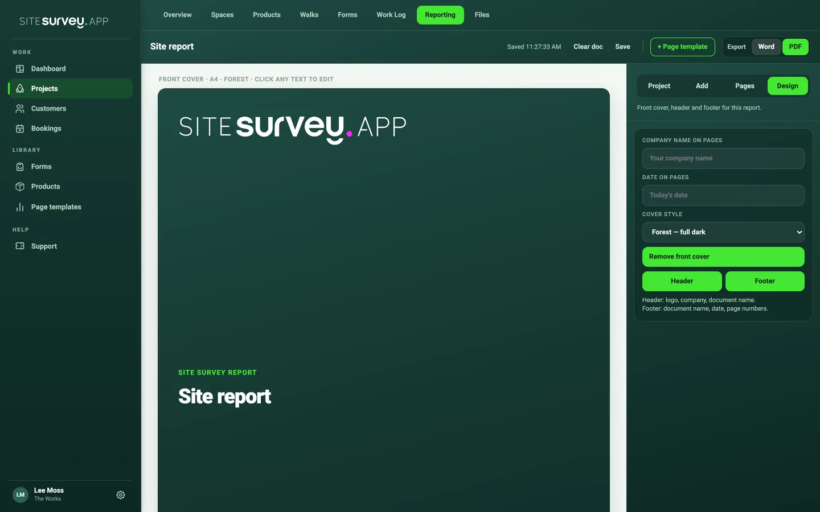
Task: Go to the Walks tab
Action: (x=309, y=15)
